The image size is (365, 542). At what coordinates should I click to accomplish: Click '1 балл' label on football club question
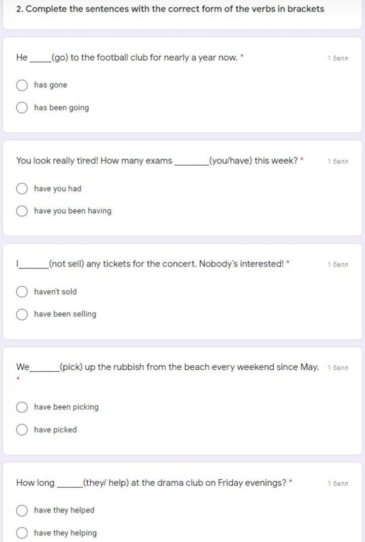click(338, 58)
